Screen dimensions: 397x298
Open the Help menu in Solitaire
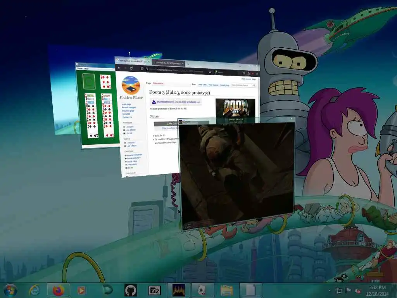[86, 69]
